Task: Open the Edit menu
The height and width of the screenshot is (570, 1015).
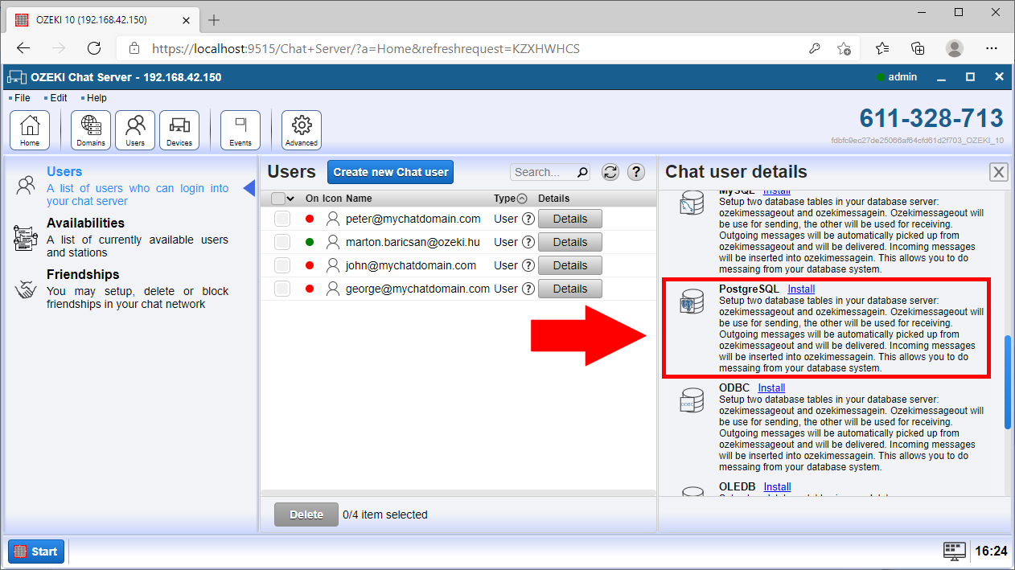Action: tap(58, 98)
